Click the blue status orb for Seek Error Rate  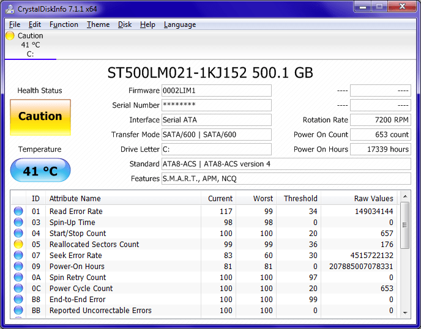(18, 256)
